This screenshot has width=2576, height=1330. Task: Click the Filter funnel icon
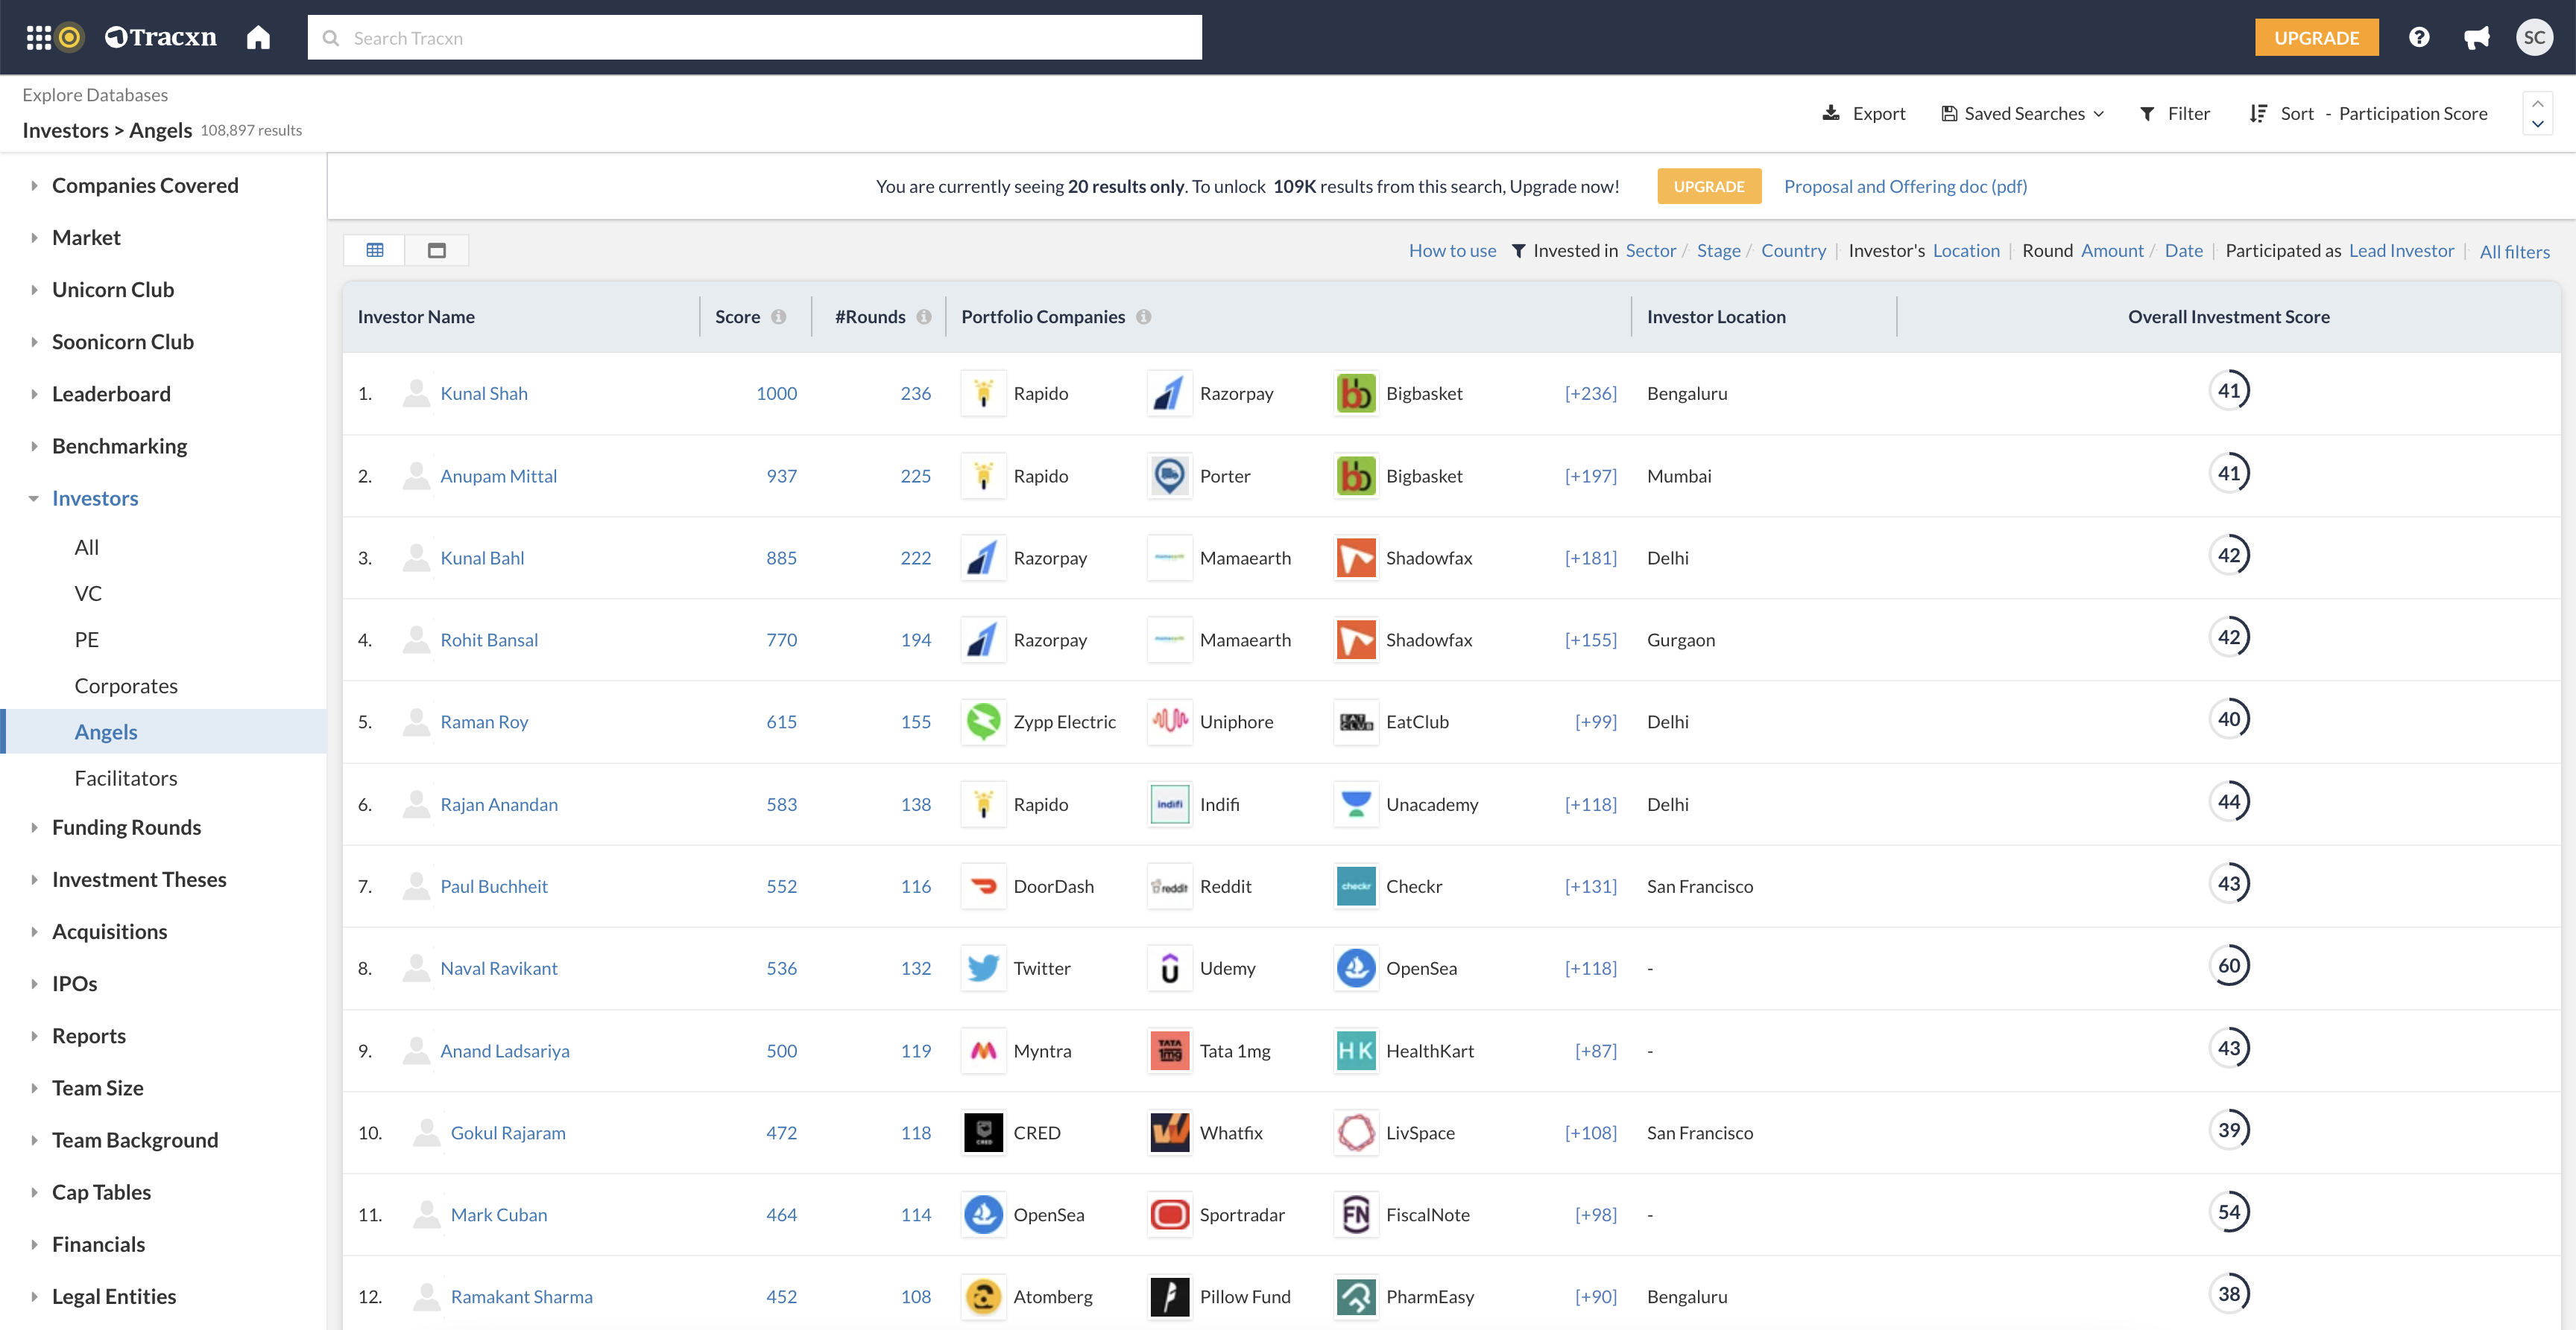[x=2147, y=114]
